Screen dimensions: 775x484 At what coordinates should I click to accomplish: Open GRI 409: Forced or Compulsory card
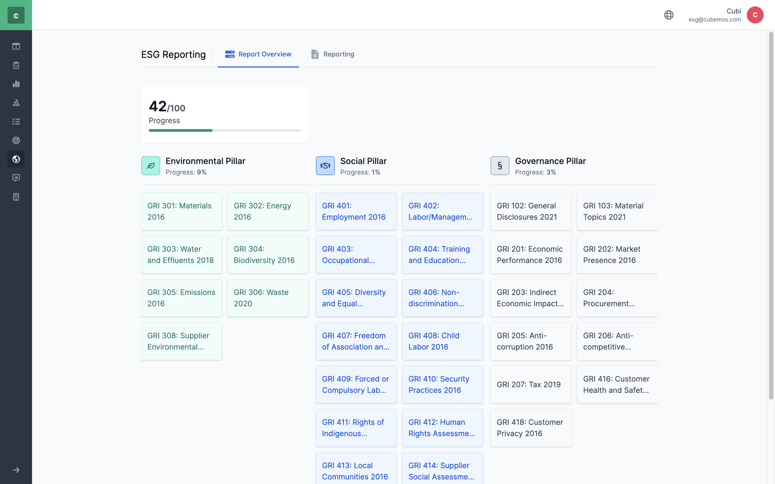tap(356, 385)
